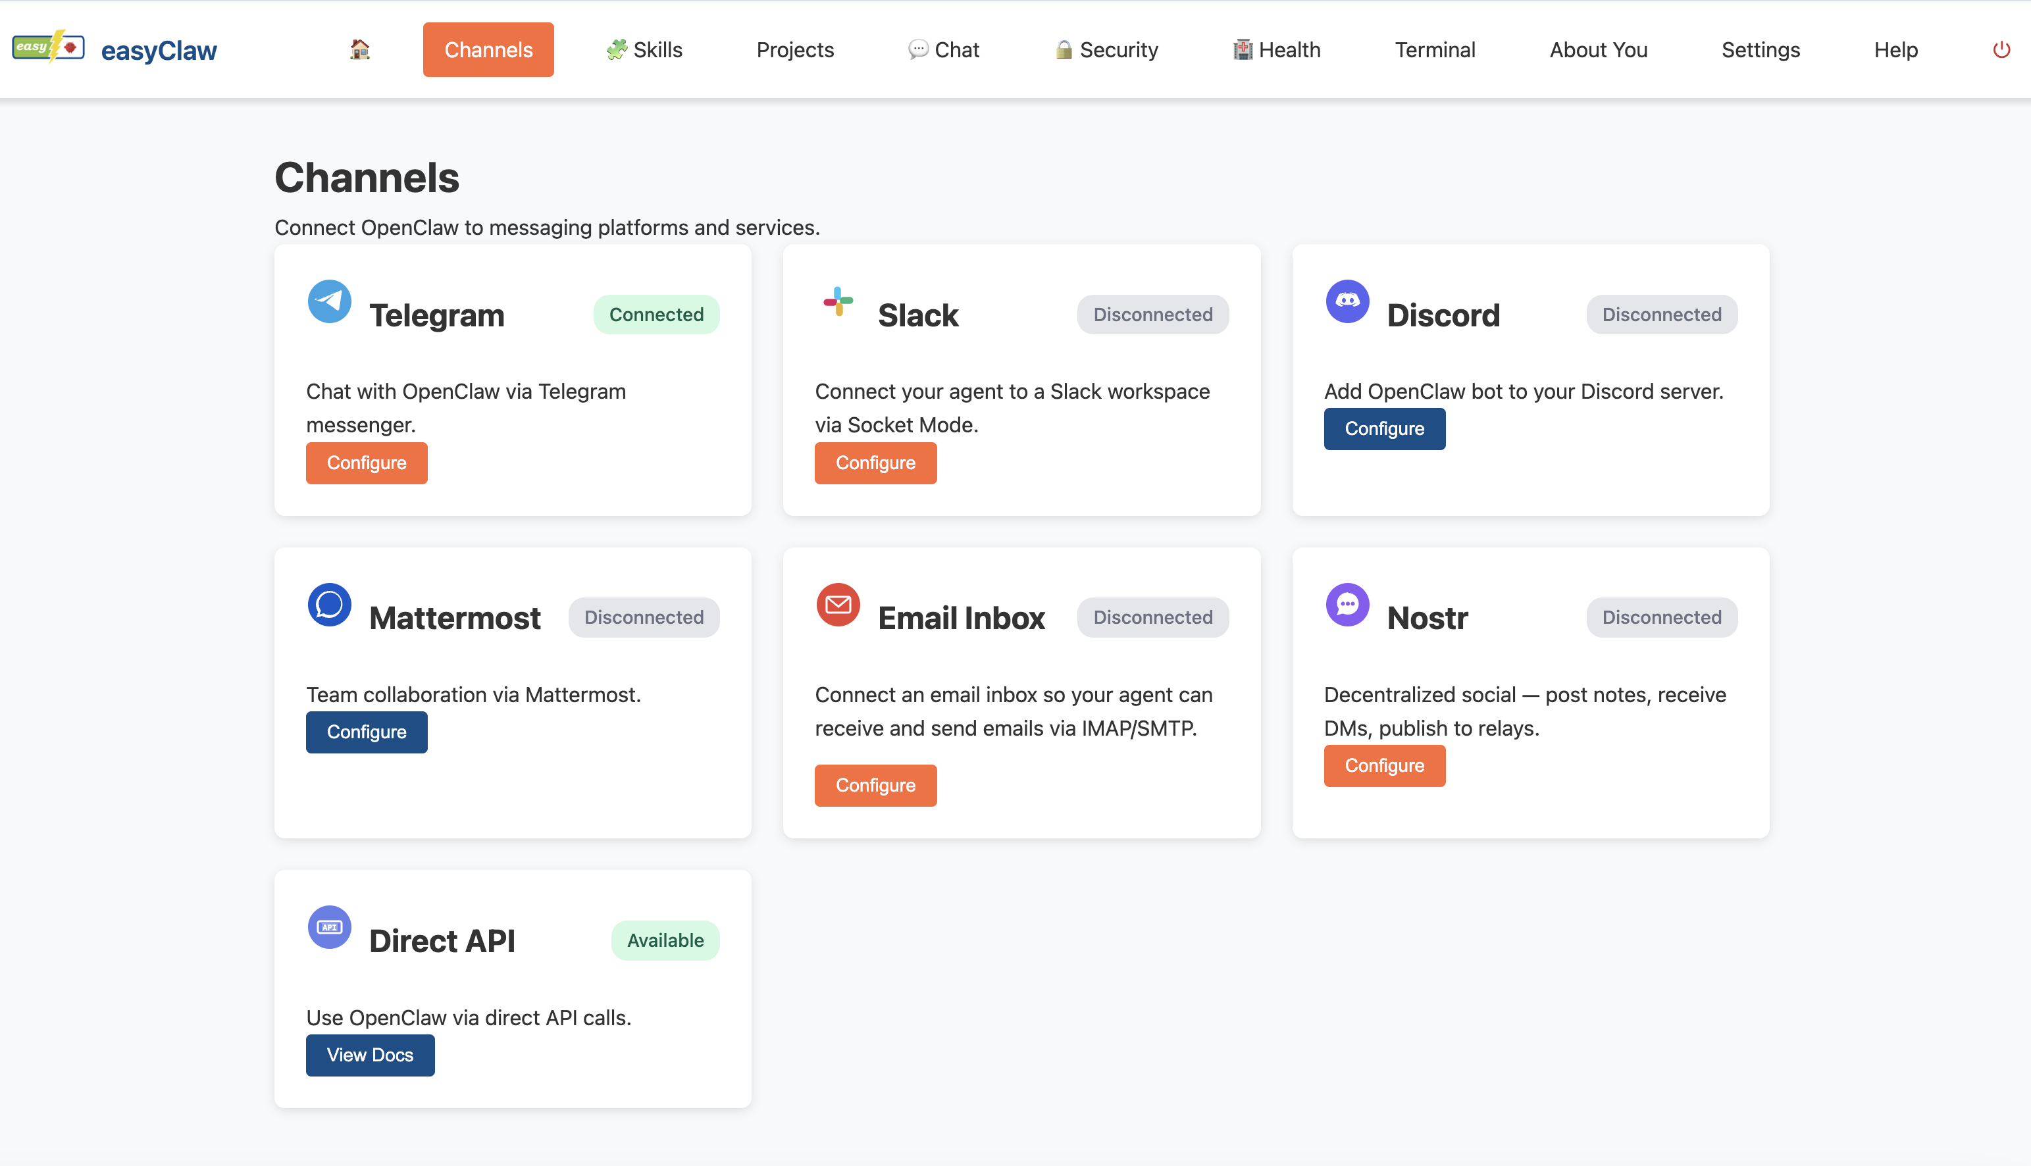2031x1166 pixels.
Task: Click the Telegram paper plane icon
Action: coord(329,302)
